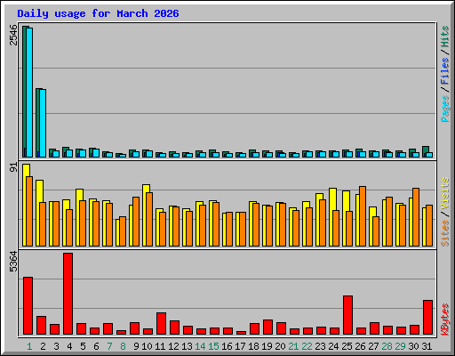Select the red KBytes bar for day 1
This screenshot has height=356, width=455.
(x=28, y=306)
